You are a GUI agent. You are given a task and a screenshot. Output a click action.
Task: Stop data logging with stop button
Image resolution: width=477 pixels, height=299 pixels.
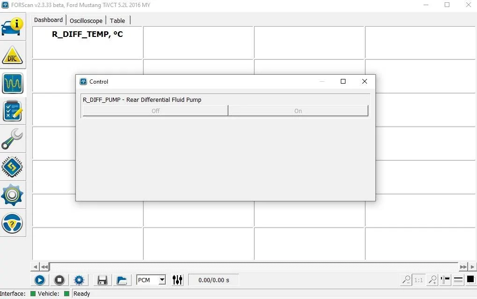(x=59, y=280)
